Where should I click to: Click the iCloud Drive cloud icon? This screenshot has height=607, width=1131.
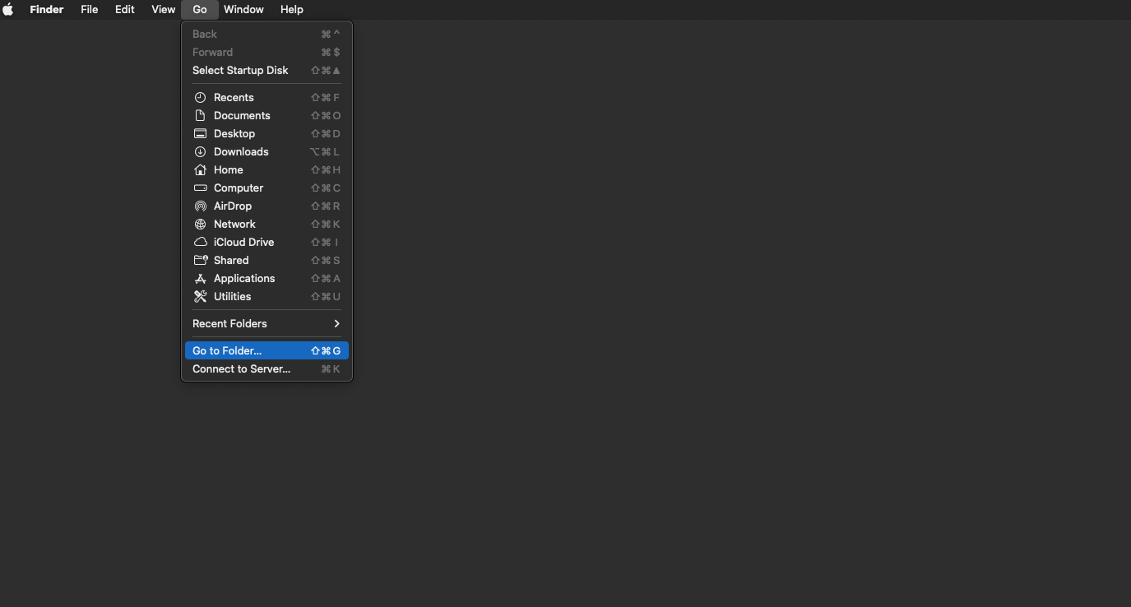pyautogui.click(x=200, y=243)
